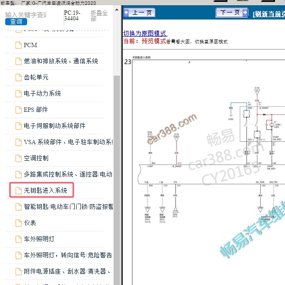Viewport: 285px width, 285px height.
Task: Open 燃油和排放系统、通信系统 item
Action: (61, 61)
